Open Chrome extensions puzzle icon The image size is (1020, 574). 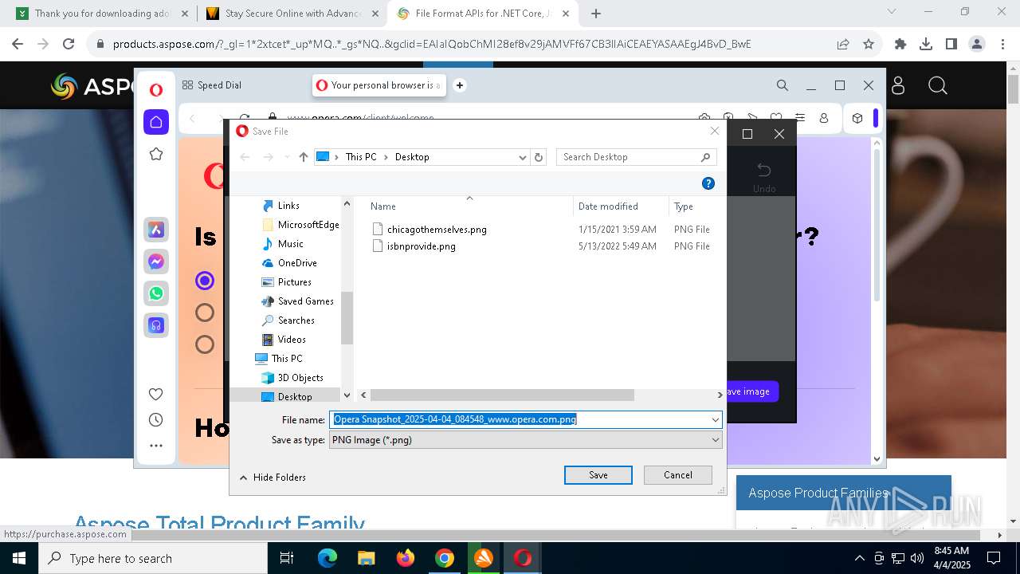[x=900, y=44]
